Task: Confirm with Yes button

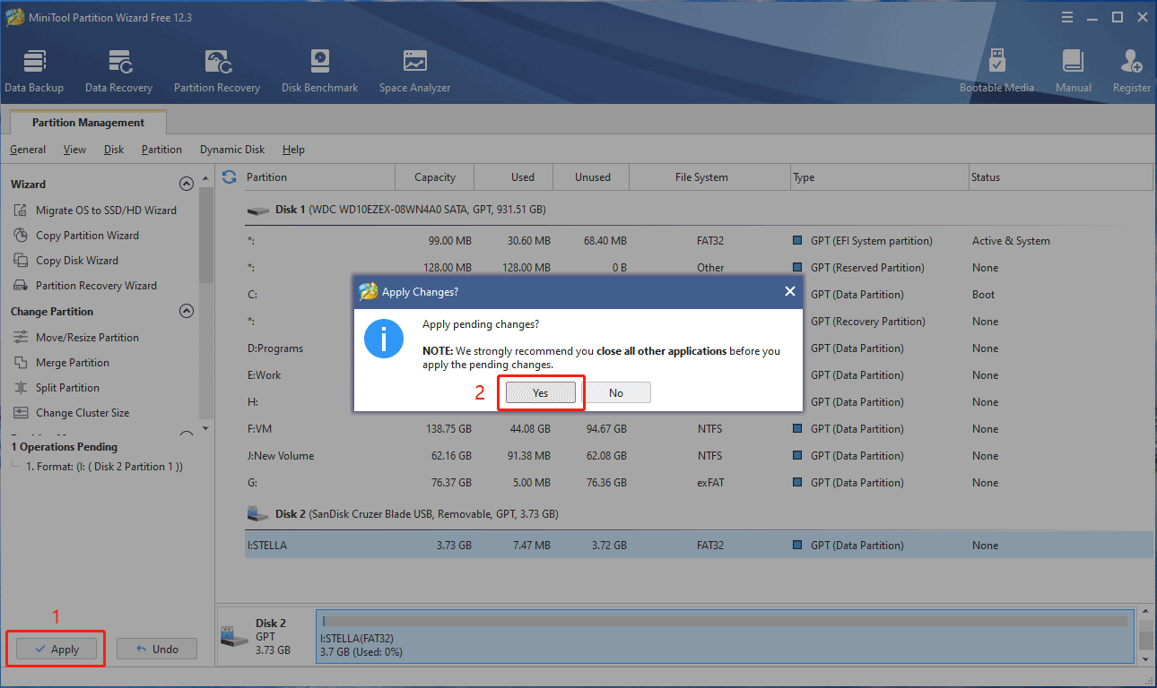Action: (540, 392)
